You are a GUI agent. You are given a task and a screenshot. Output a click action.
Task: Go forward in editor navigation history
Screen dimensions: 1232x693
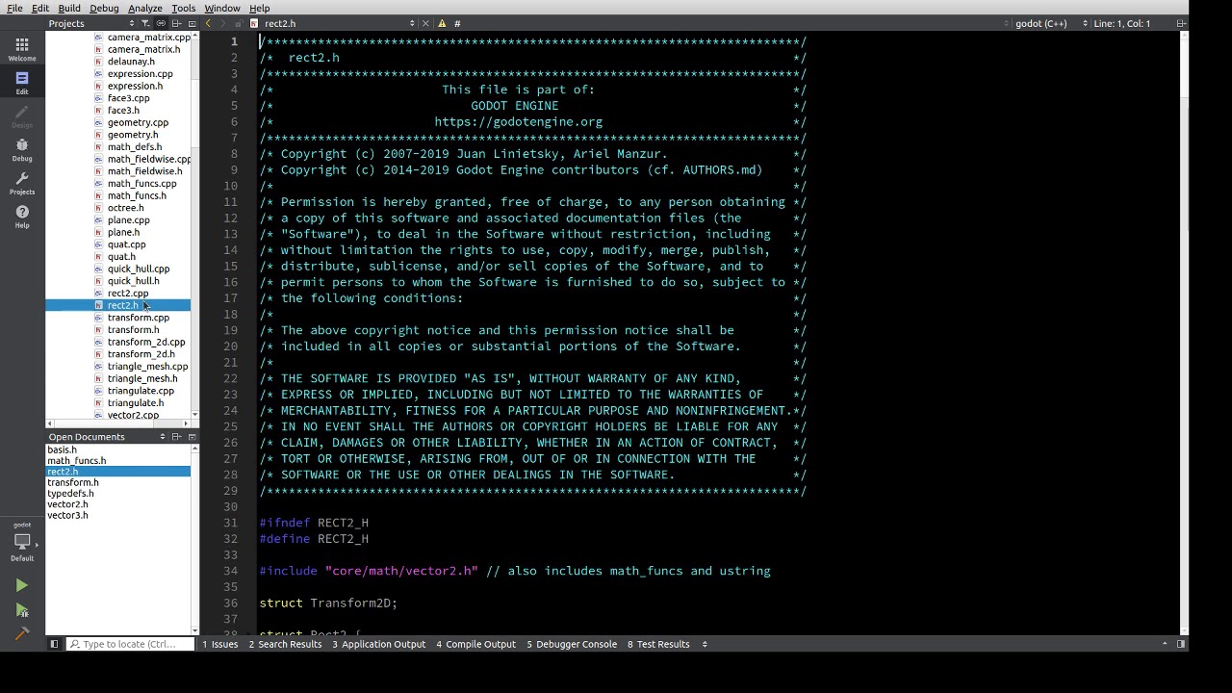[223, 23]
